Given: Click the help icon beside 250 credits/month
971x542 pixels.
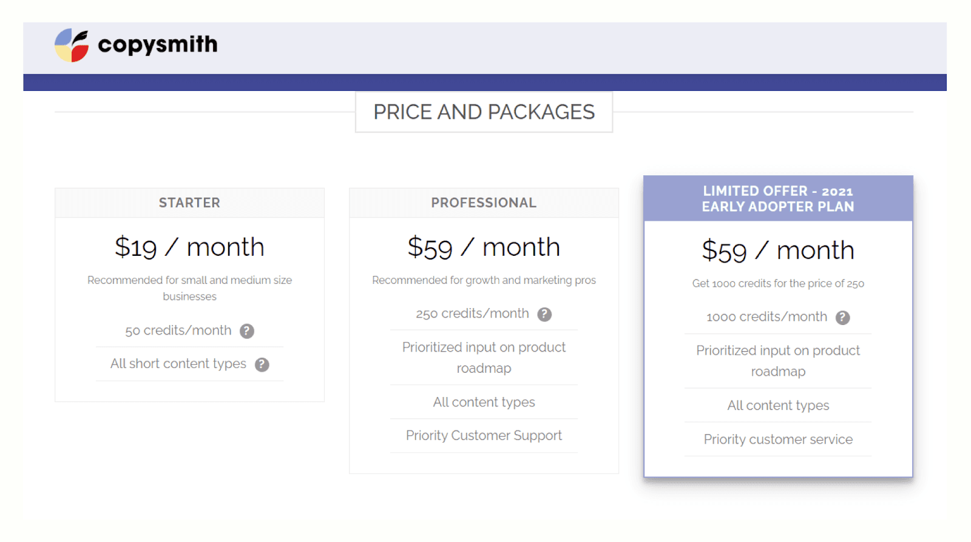Looking at the screenshot, I should (544, 314).
